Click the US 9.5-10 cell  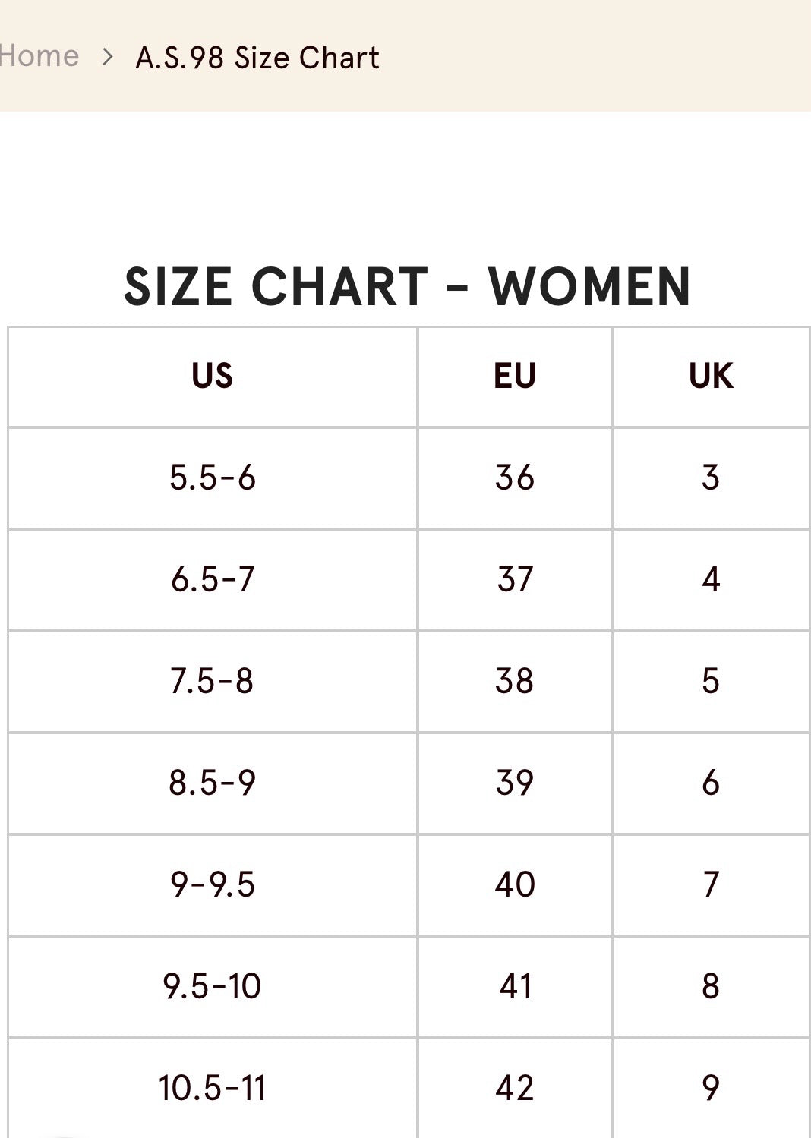213,987
